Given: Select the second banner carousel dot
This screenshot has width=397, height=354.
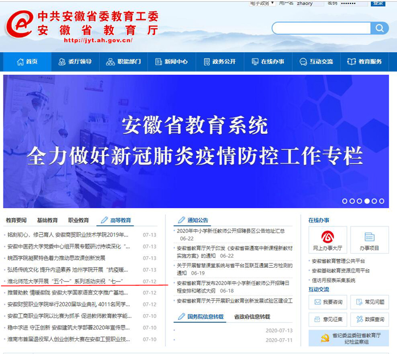Looking at the screenshot, I should tap(352, 201).
